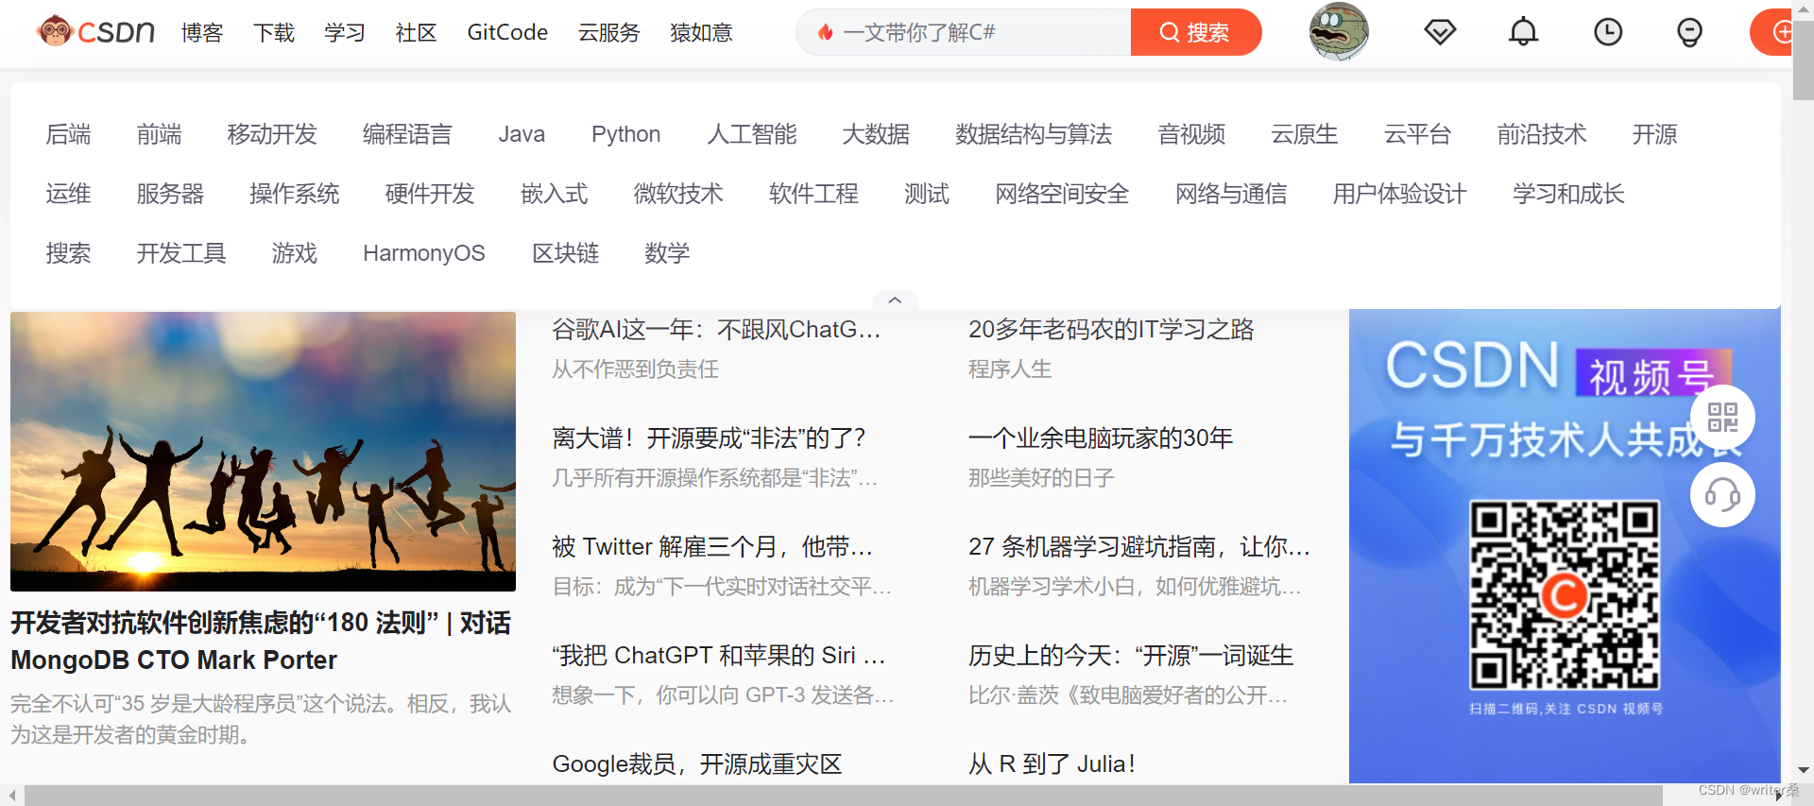Select the HarmonyOS category
The image size is (1814, 806).
[x=423, y=253]
